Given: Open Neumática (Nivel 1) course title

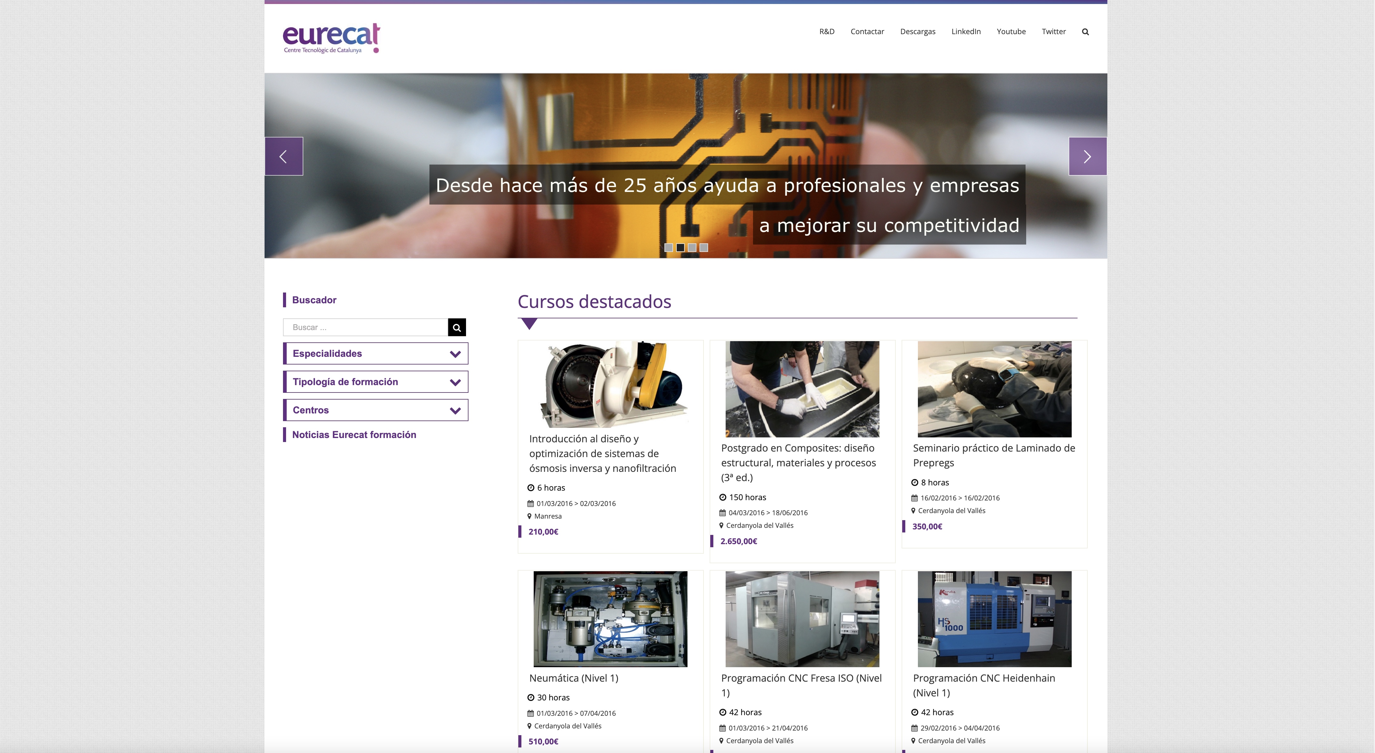Looking at the screenshot, I should click(574, 678).
